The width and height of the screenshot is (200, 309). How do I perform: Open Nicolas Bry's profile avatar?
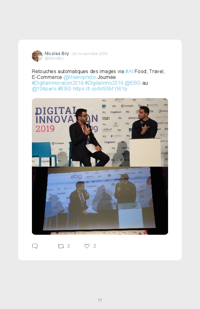[x=37, y=56]
